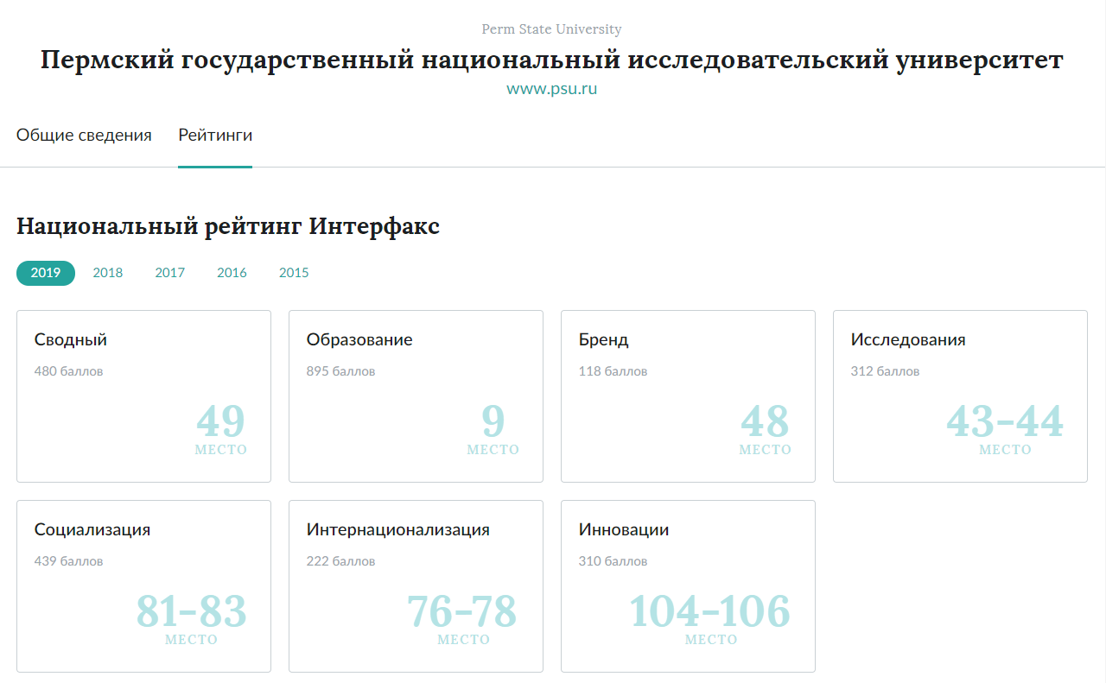This screenshot has width=1106, height=683.
Task: Click the rank range 81–83
Action: click(x=191, y=611)
